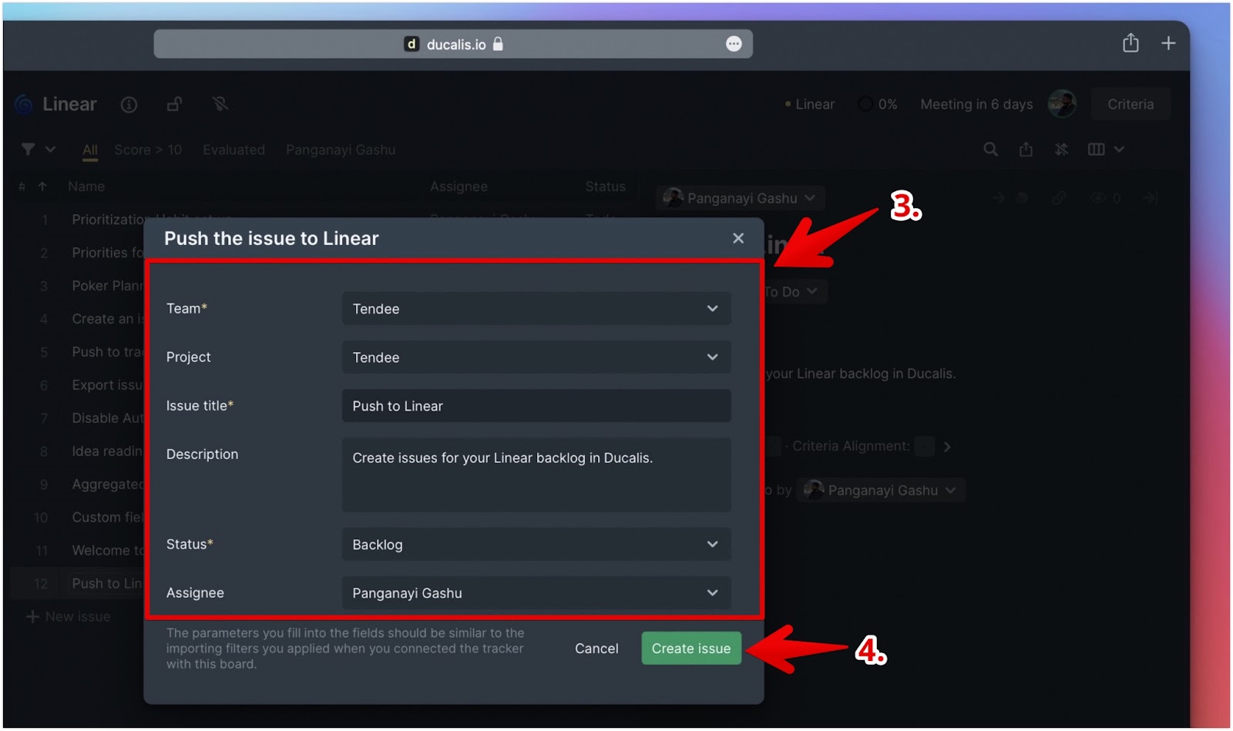Open the filter funnel dropdown
Viewport: 1233px width, 731px height.
coord(38,149)
